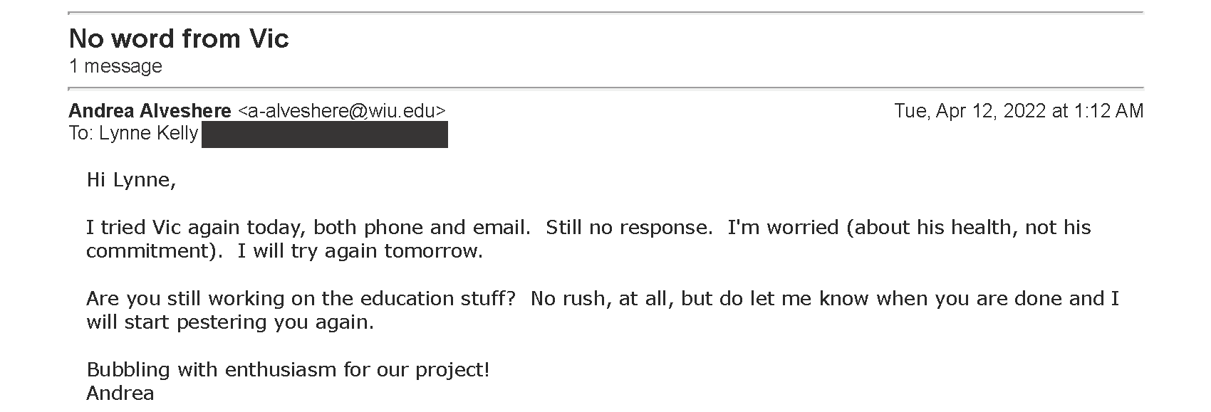The image size is (1211, 412).
Task: Select the '1 message' count label
Action: click(115, 66)
